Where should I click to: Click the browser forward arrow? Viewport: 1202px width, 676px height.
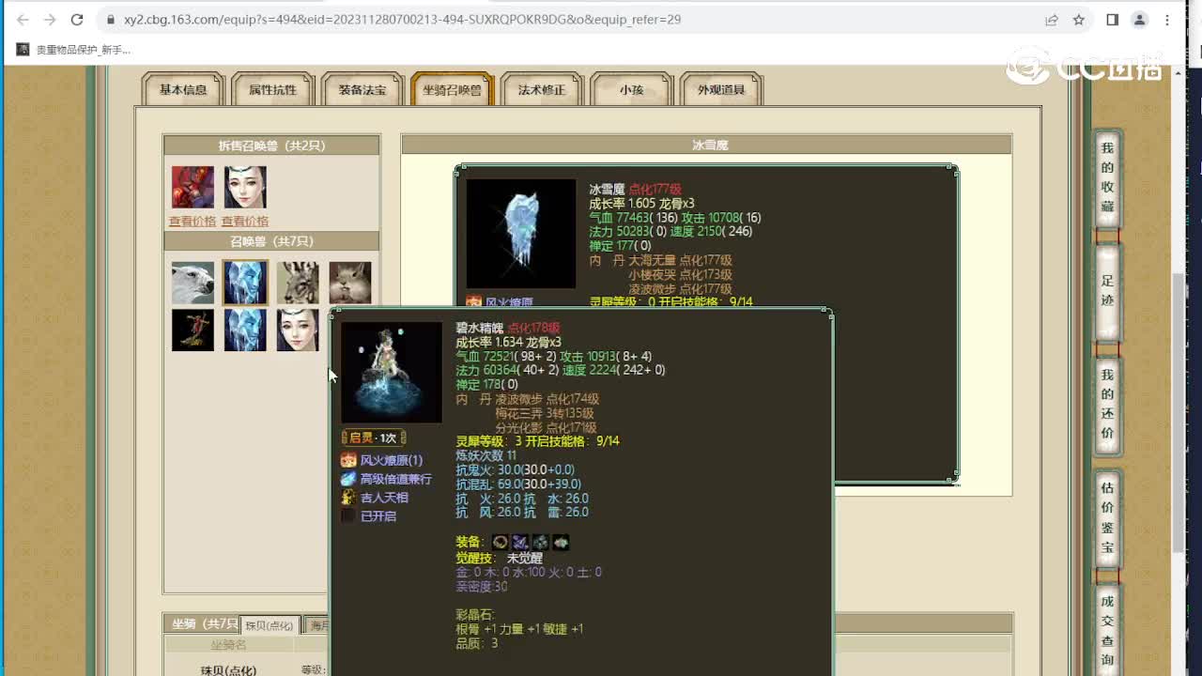tap(50, 20)
